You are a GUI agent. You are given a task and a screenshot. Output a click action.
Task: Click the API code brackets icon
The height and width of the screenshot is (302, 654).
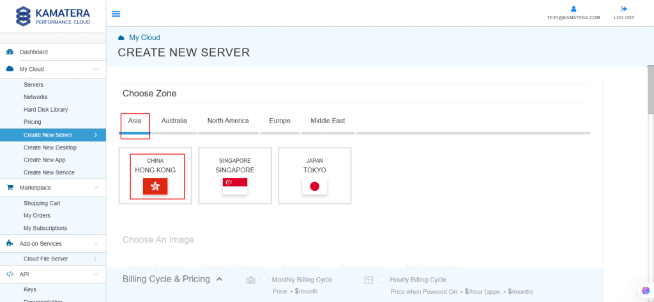point(10,274)
